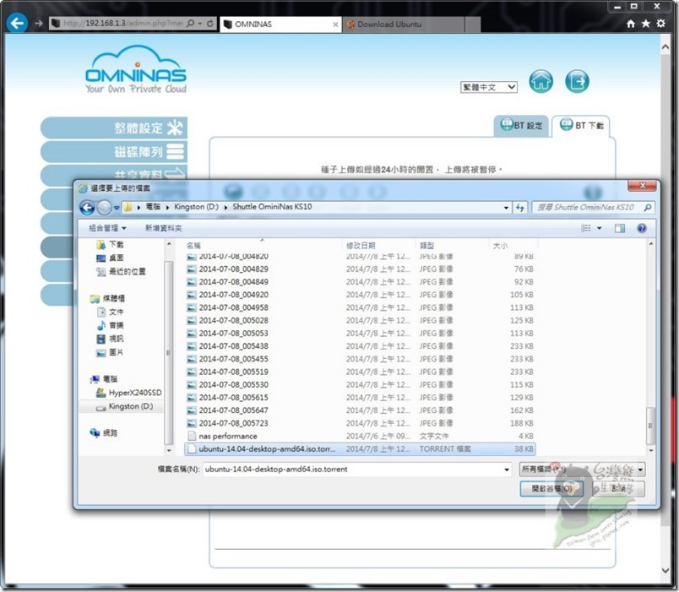Viewport: 679px width, 592px height.
Task: Sort by 大小 column header
Action: (x=513, y=246)
